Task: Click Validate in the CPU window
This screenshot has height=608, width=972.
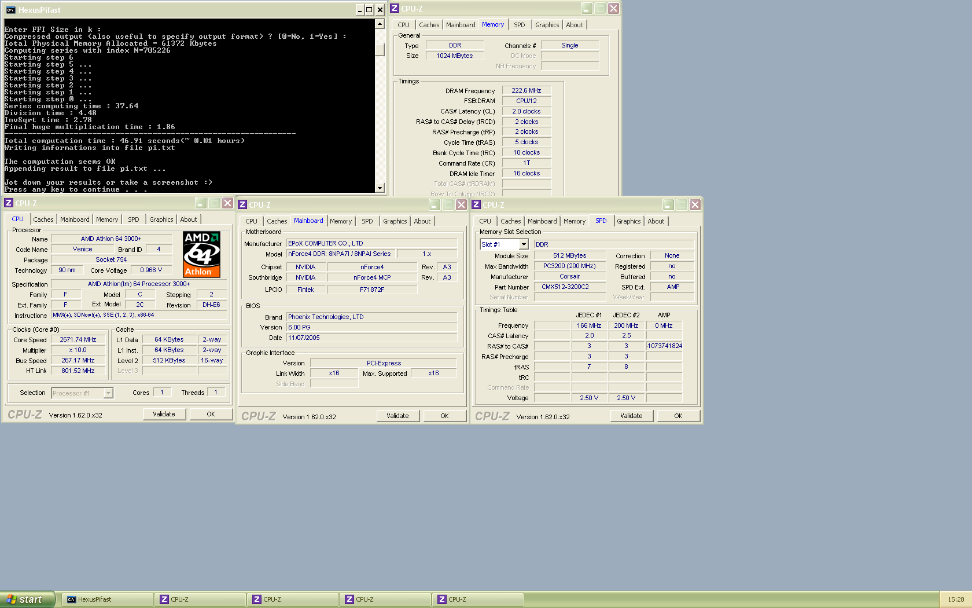Action: pos(164,414)
